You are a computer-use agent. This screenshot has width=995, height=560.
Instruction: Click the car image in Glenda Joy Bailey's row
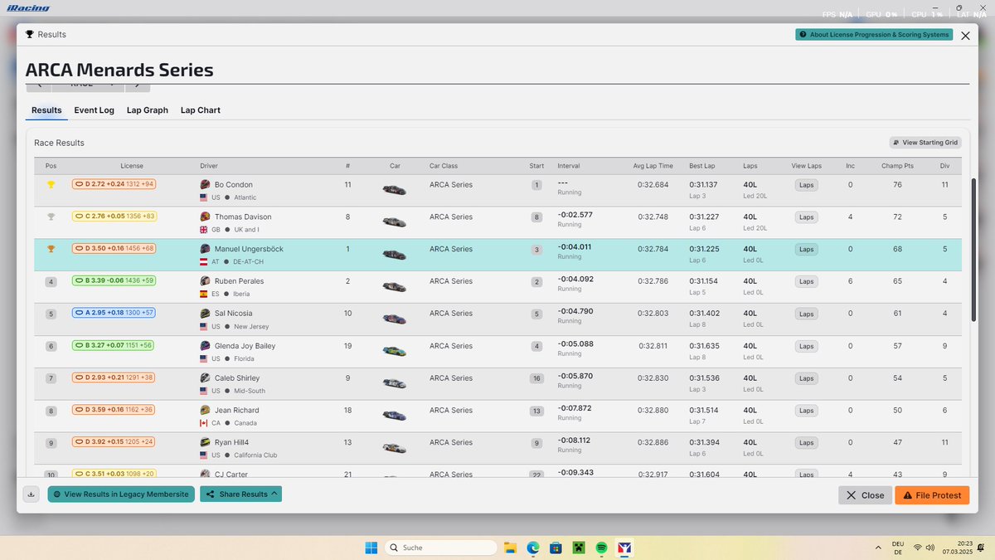coord(395,352)
